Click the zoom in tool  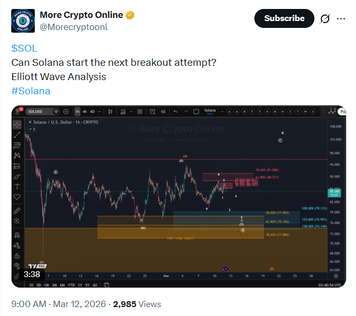(x=17, y=221)
